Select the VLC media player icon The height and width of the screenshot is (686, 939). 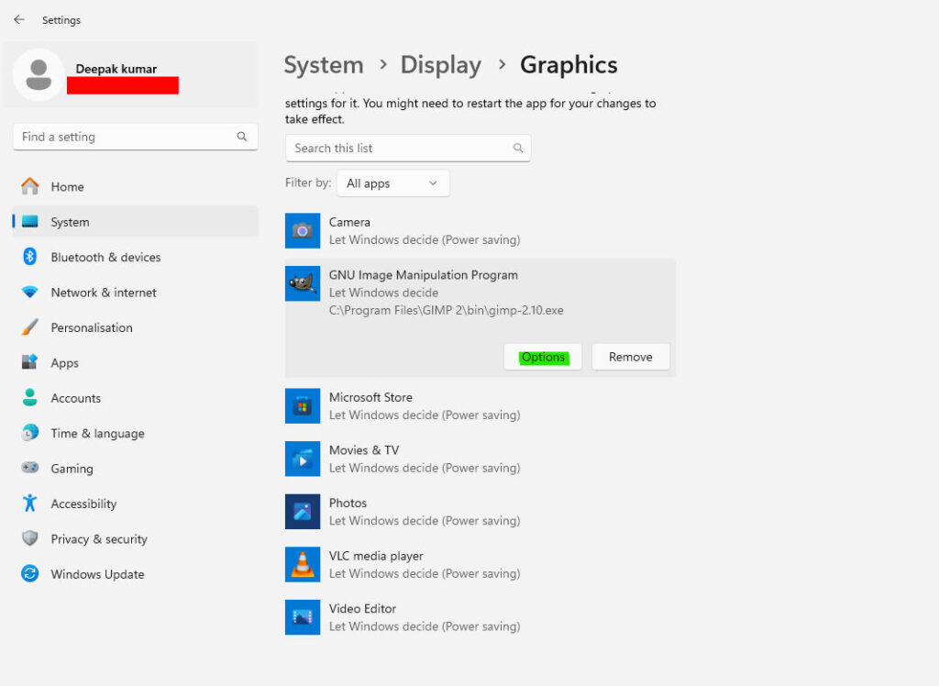pos(303,563)
